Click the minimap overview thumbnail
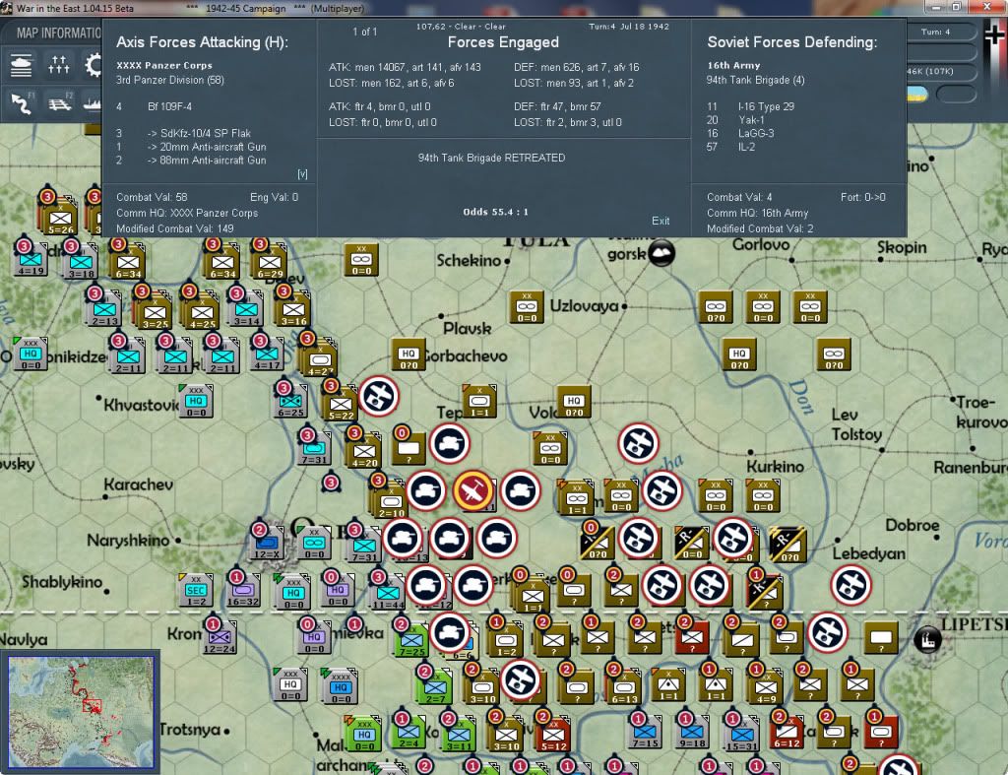 click(x=81, y=711)
